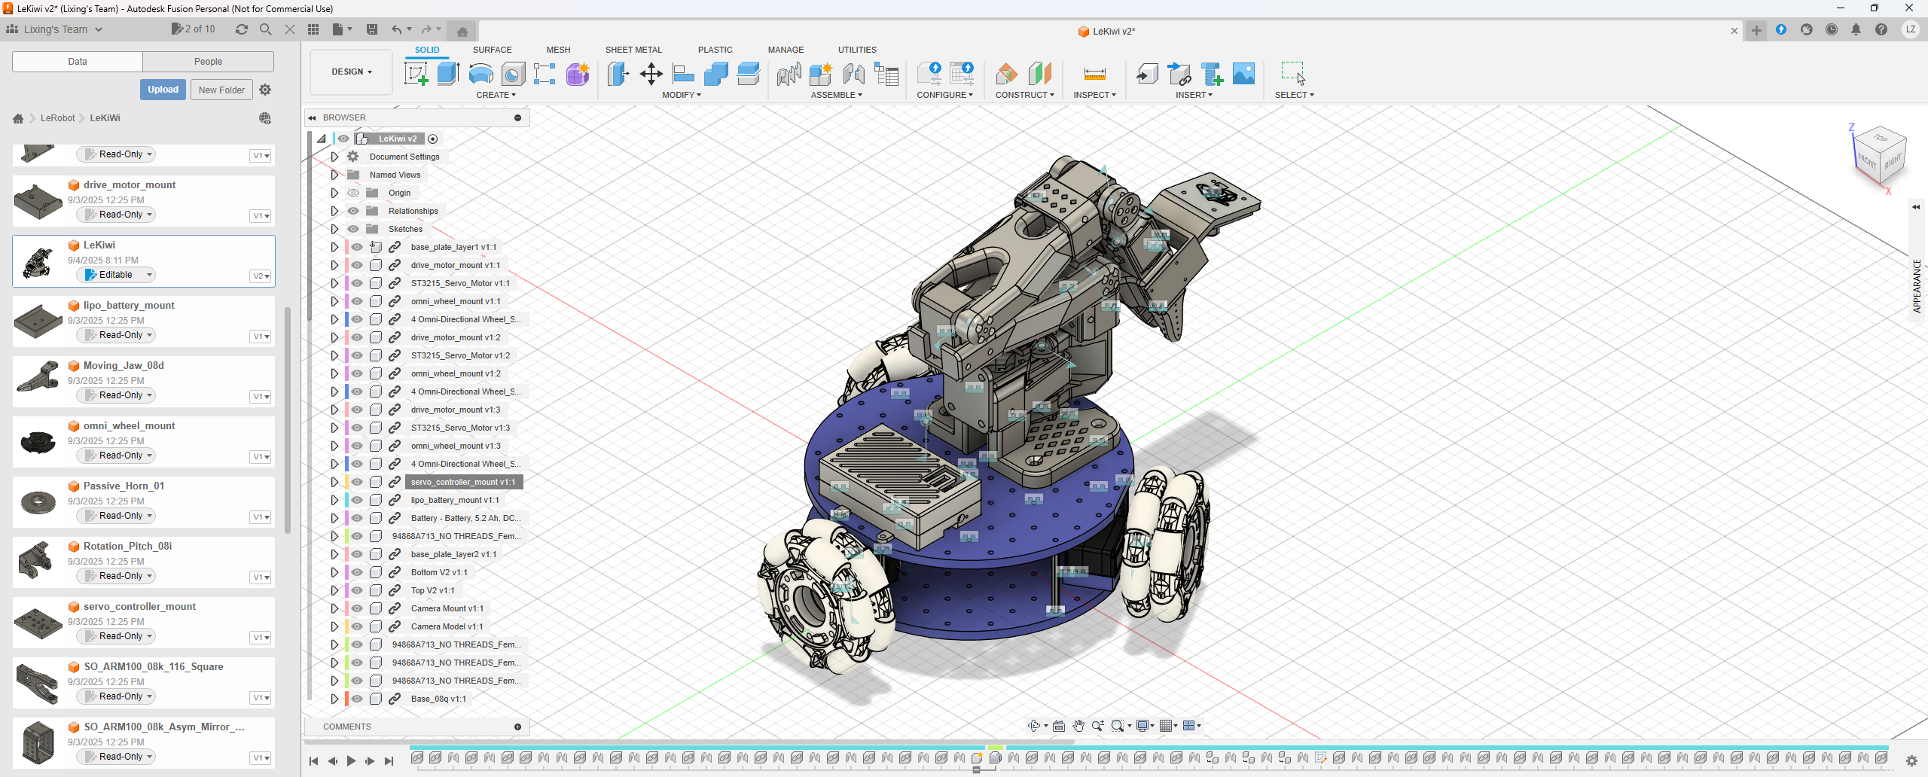Switch to the SURFACE tab
Viewport: 1928px width, 777px height.
click(492, 50)
